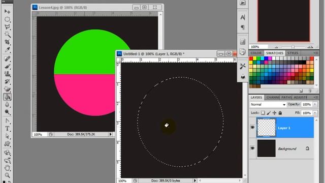Select the Horizontal Type tool
This screenshot has height=183, width=325.
[7, 129]
